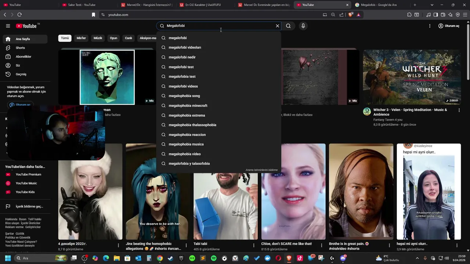Open a new browser tab
470x264 pixels.
(x=415, y=5)
